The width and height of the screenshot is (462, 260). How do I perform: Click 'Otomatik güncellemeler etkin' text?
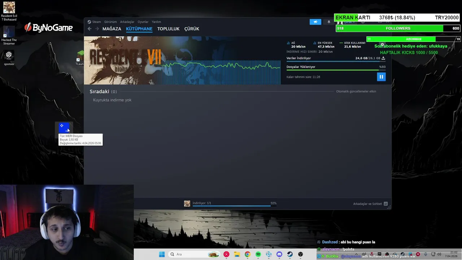coord(356,91)
